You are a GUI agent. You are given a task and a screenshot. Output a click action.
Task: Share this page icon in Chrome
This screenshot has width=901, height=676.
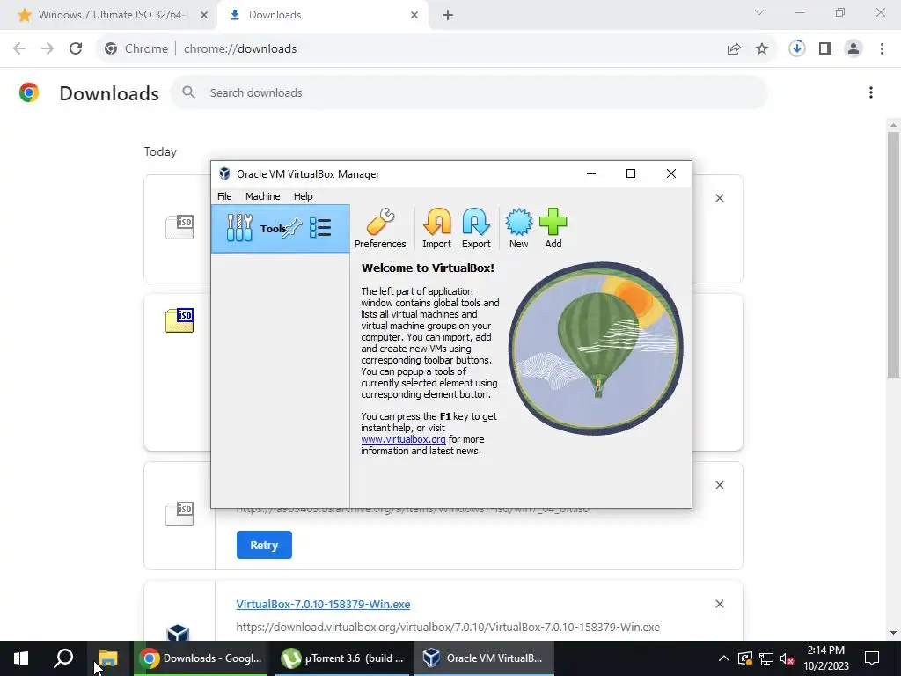click(x=734, y=49)
